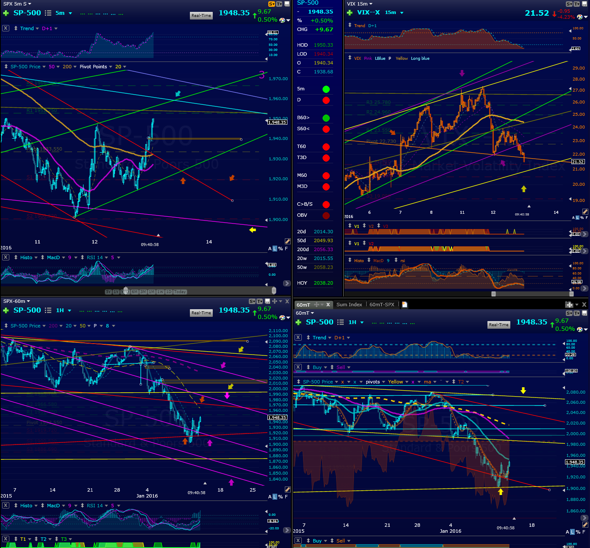590x548 pixels.
Task: Toggle the L log scale on the SPX 5m chart
Action: 275,249
